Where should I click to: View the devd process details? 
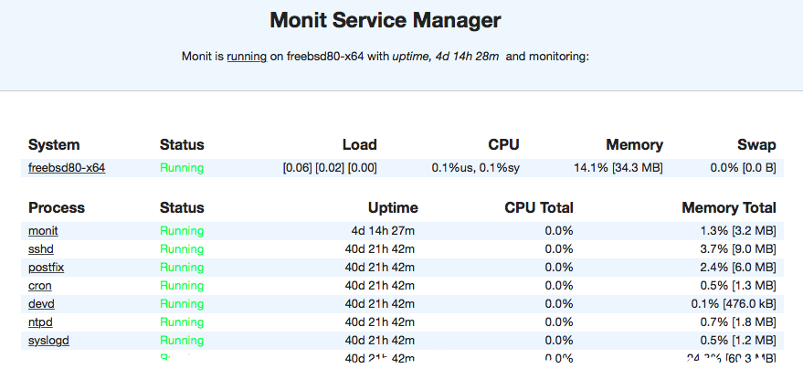coord(42,303)
